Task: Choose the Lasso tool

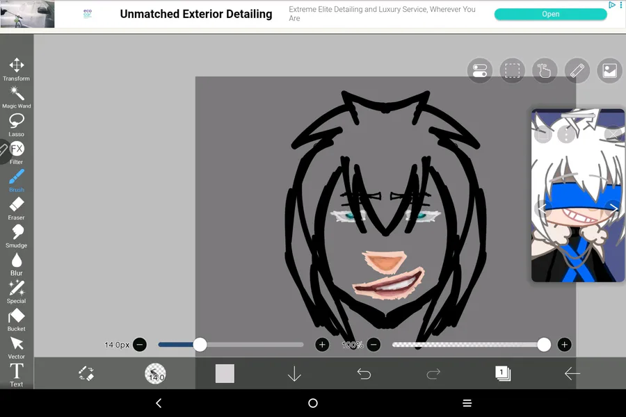Action: [17, 125]
